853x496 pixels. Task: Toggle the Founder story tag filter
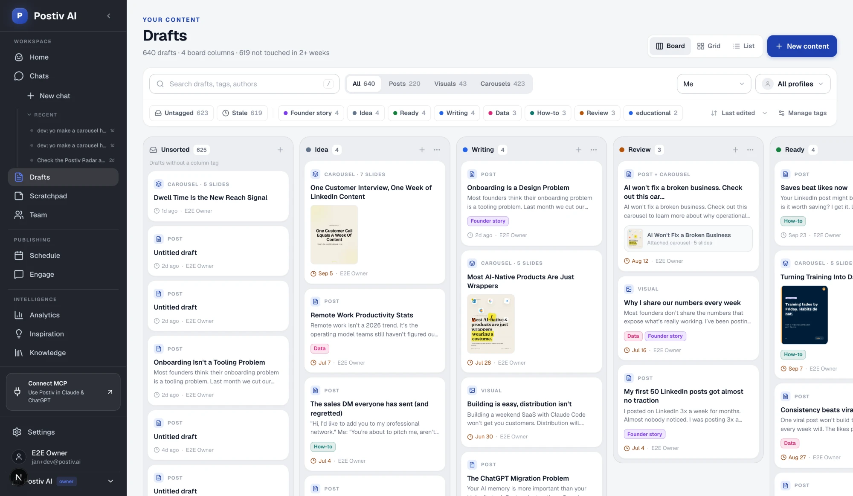311,113
